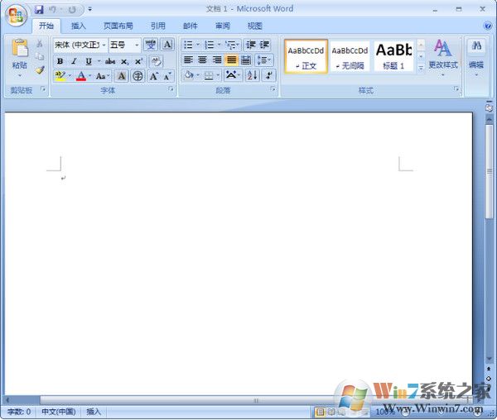Toggle italic text formatting

pyautogui.click(x=73, y=61)
